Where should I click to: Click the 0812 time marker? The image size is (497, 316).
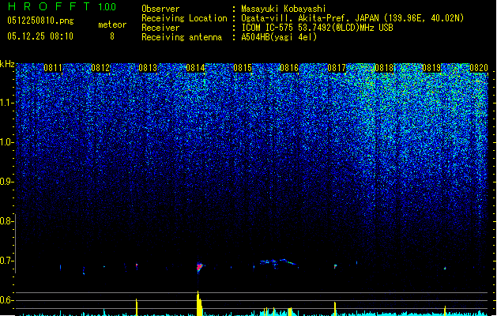100,68
